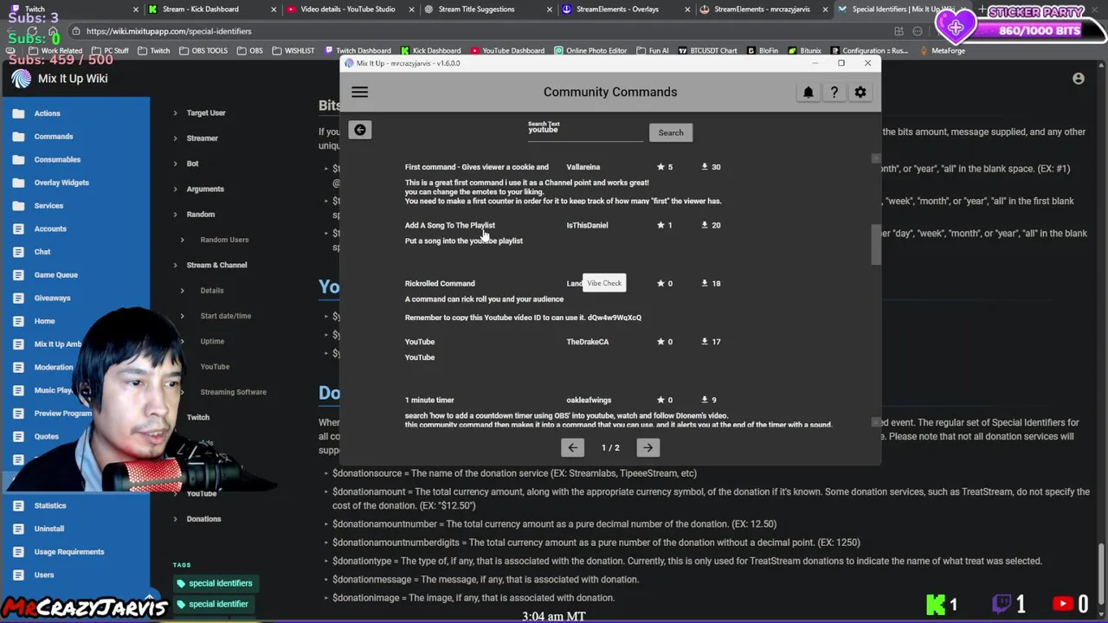This screenshot has height=623, width=1108.
Task: Open the notifications bell in Mix It Up
Action: click(x=808, y=92)
